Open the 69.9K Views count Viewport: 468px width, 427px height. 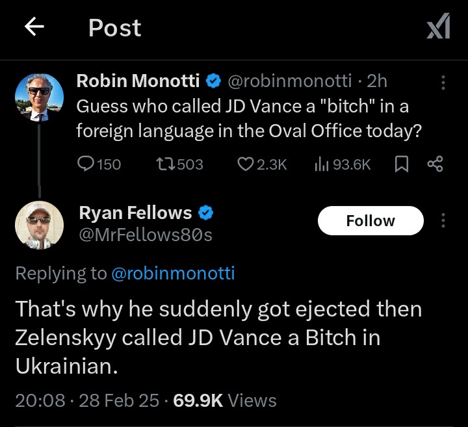[x=225, y=400]
